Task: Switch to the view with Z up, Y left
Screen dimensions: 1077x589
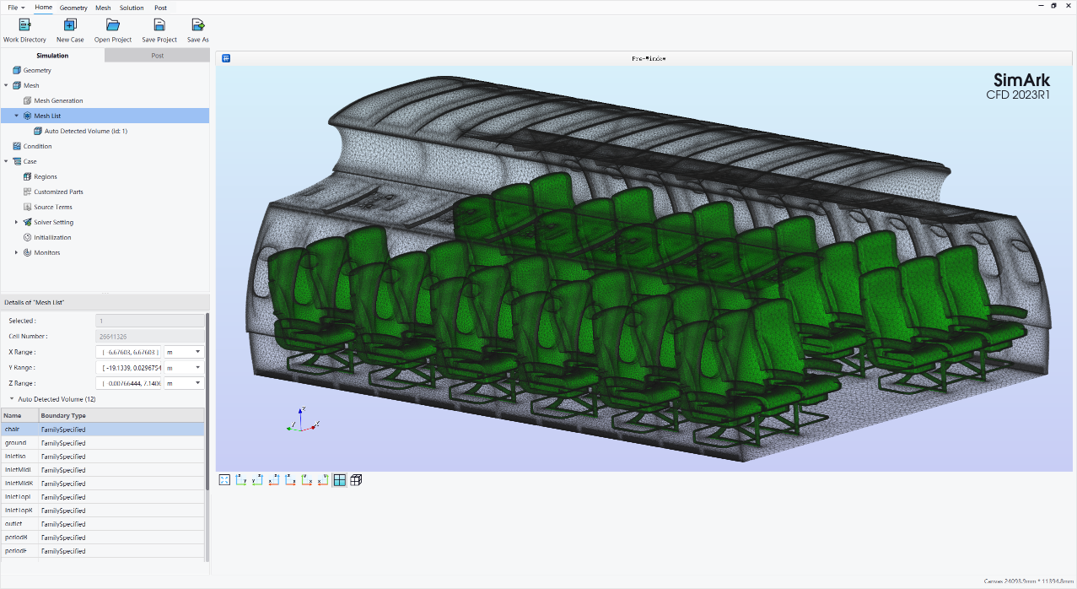Action: tap(257, 480)
